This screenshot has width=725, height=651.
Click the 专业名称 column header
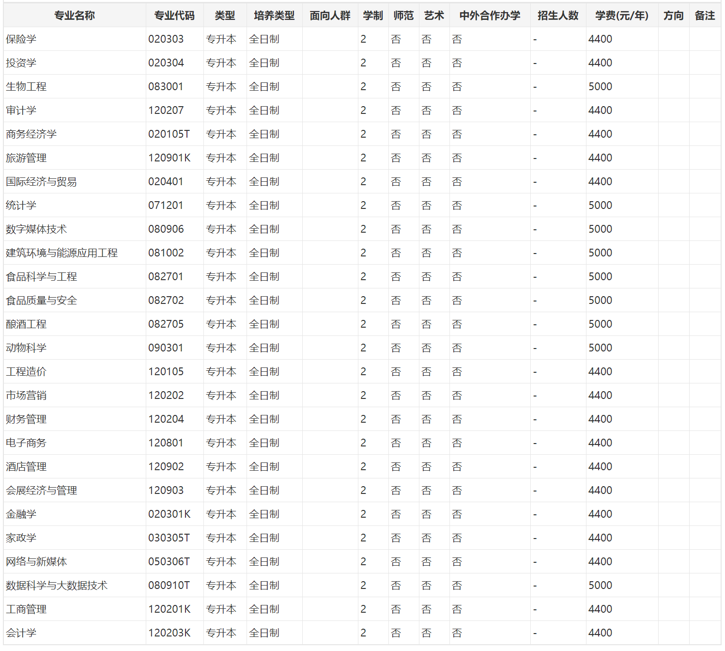(75, 16)
